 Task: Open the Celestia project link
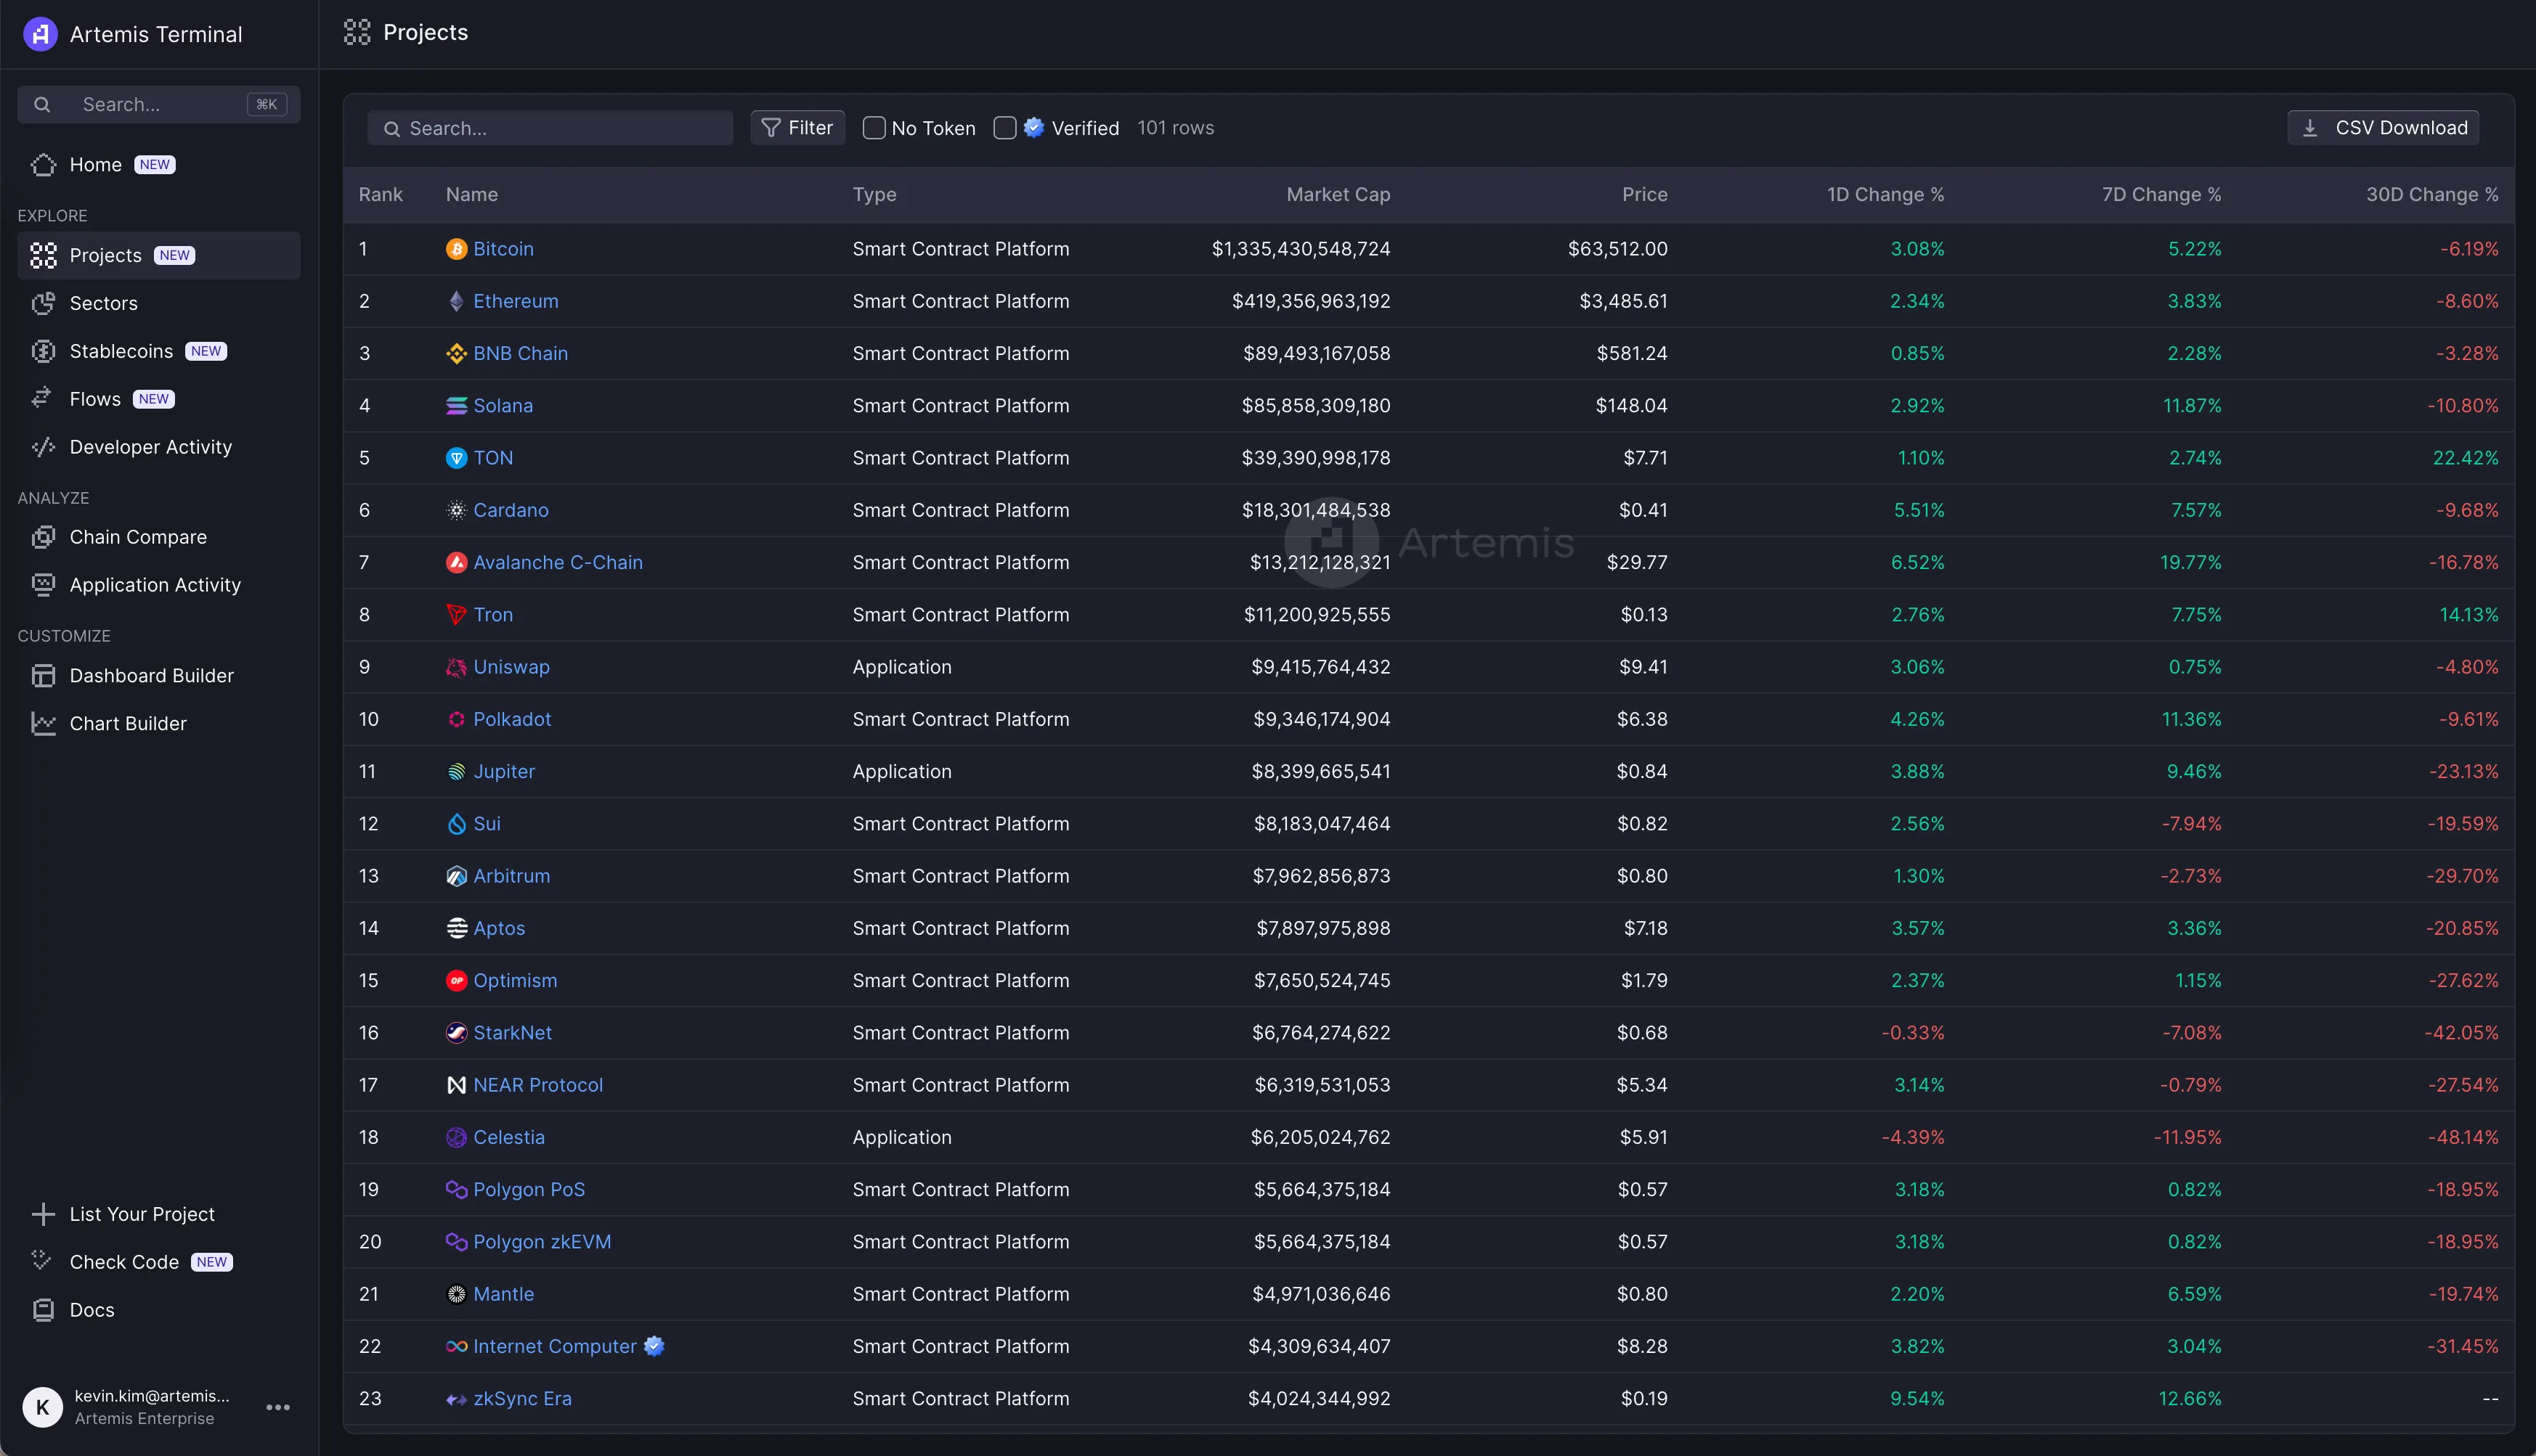509,1137
